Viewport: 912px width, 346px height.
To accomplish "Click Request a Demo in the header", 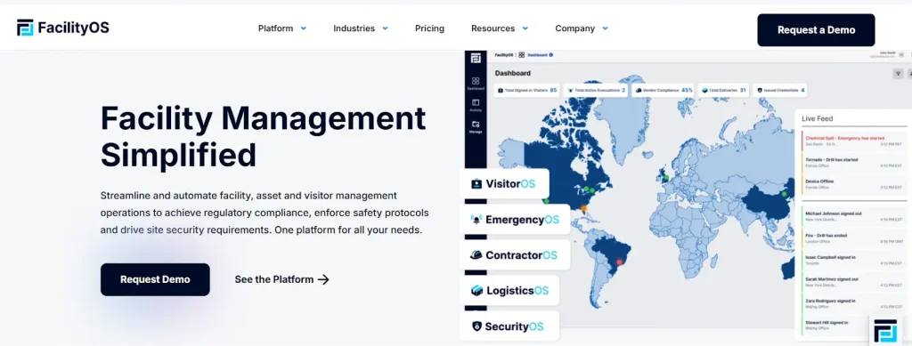I will click(x=816, y=30).
